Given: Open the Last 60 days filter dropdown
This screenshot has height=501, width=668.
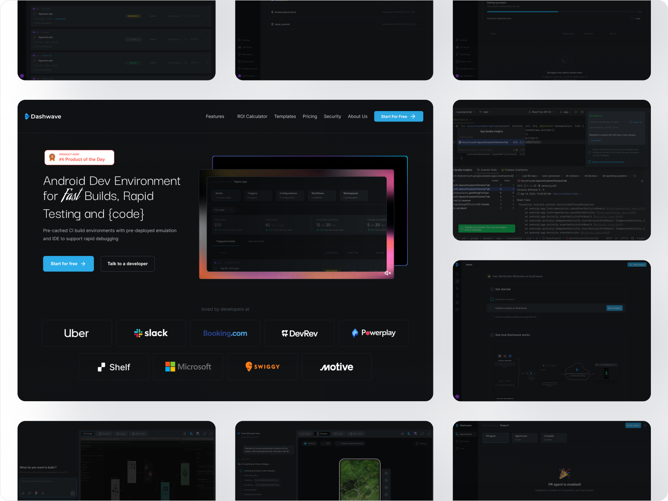Looking at the screenshot, I should tap(530, 176).
